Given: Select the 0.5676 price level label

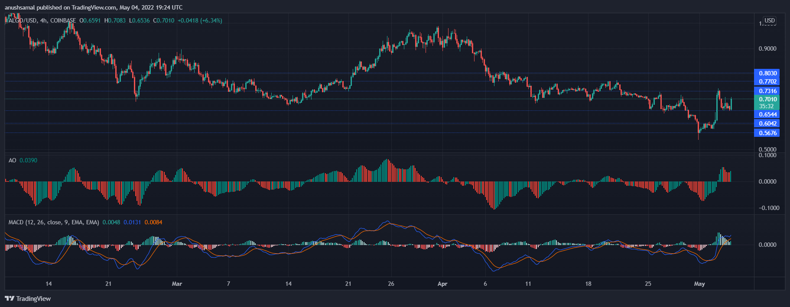Looking at the screenshot, I should click(767, 133).
